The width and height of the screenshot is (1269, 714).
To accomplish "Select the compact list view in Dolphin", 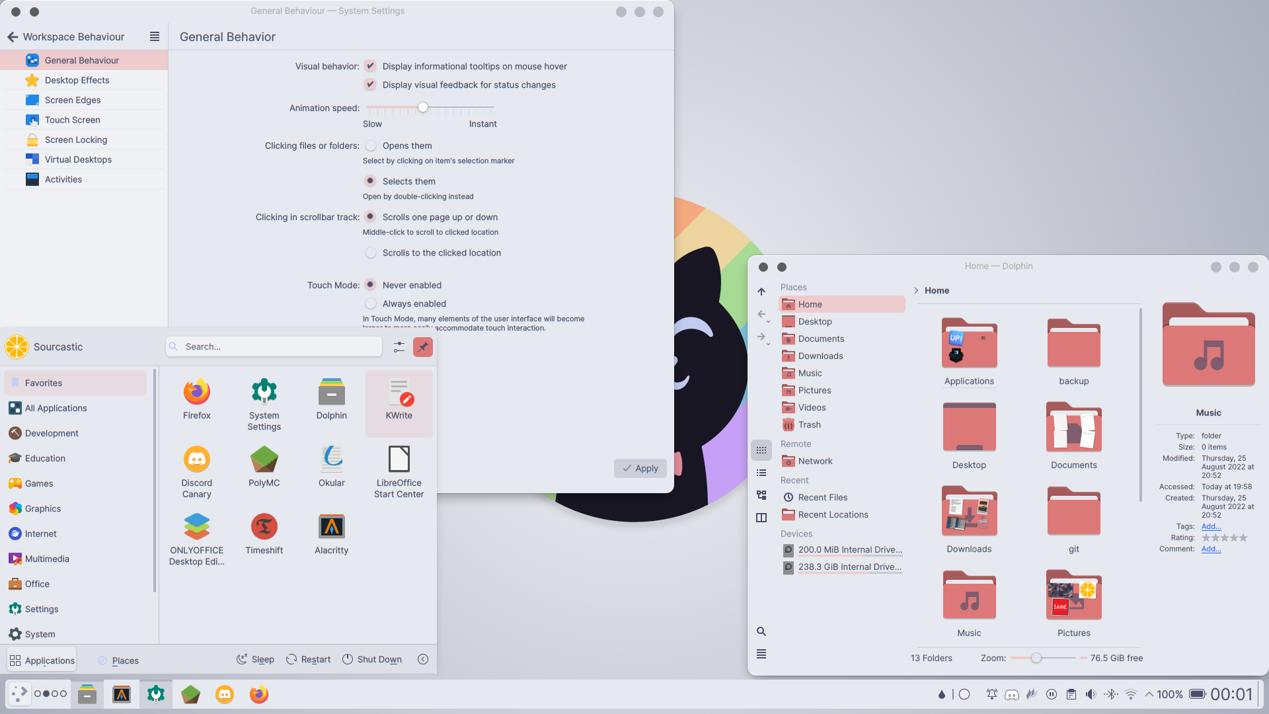I will 761,472.
